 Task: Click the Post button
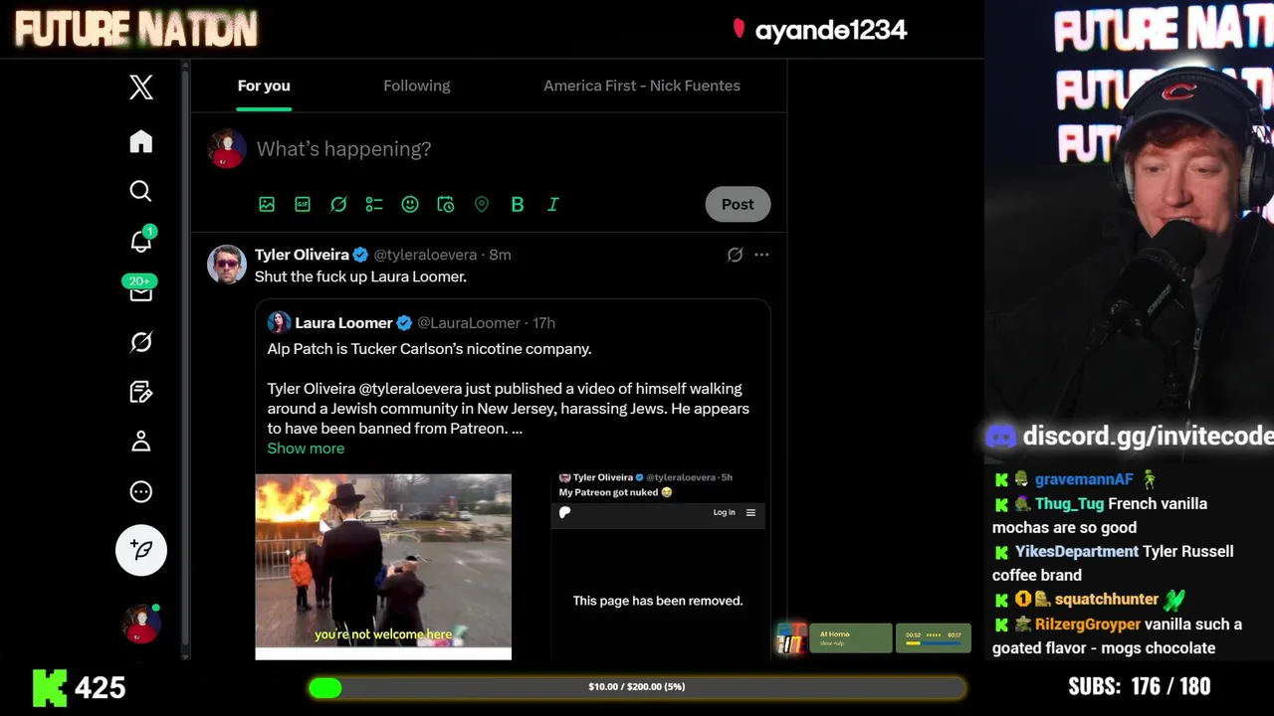[738, 204]
